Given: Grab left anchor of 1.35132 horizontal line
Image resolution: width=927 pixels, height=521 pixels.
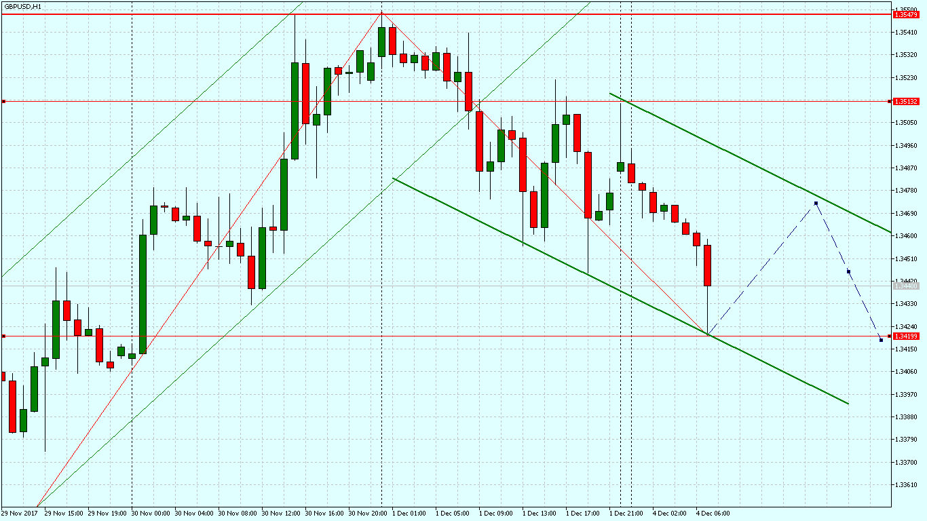Looking at the screenshot, I should [3, 101].
